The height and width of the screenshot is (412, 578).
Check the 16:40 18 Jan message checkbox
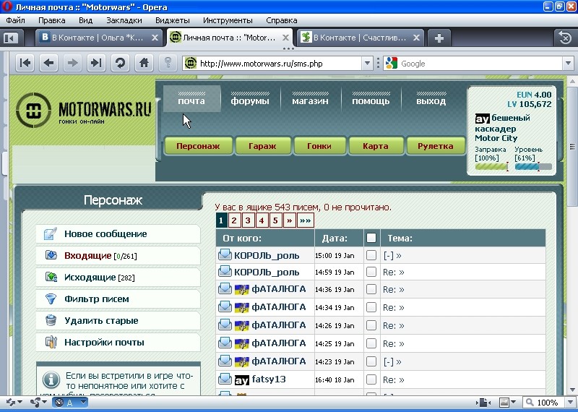371,379
